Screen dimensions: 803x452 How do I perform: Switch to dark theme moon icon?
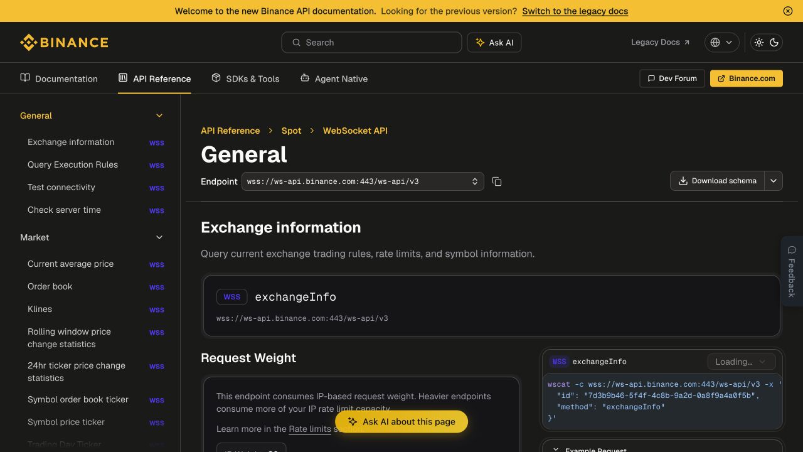pyautogui.click(x=774, y=42)
